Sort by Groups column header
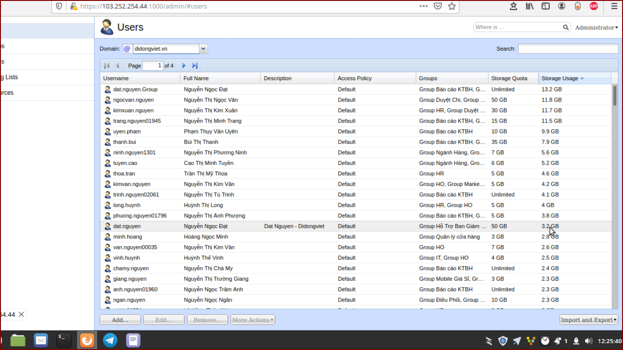 [x=452, y=78]
